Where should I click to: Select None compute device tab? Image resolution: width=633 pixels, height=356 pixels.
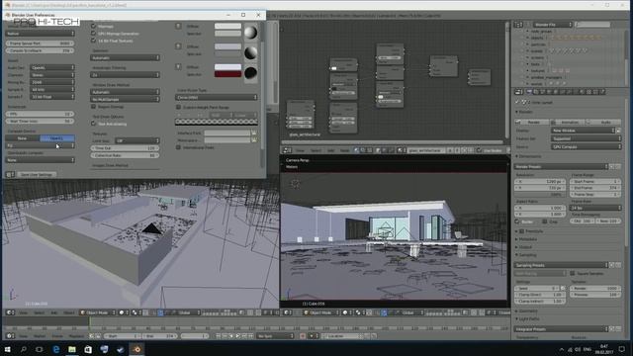pyautogui.click(x=22, y=138)
